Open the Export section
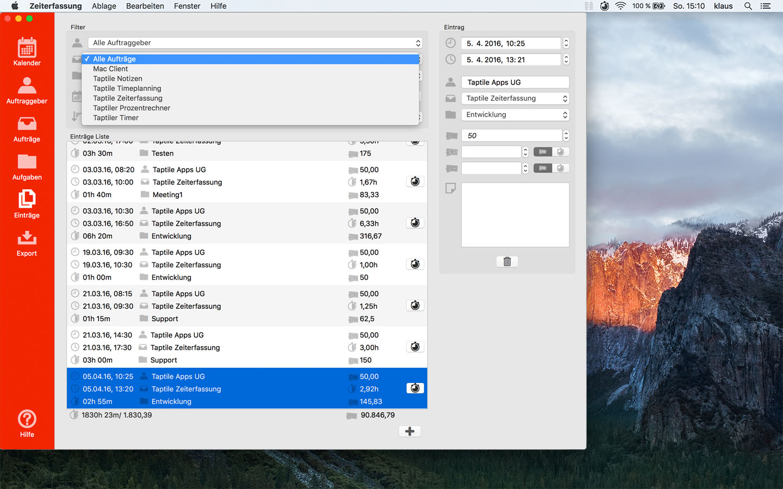783x489 pixels. coord(27,243)
